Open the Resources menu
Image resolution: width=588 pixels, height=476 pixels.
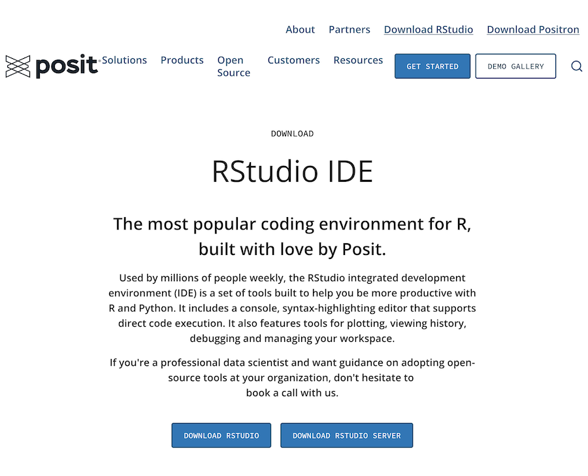pyautogui.click(x=358, y=60)
